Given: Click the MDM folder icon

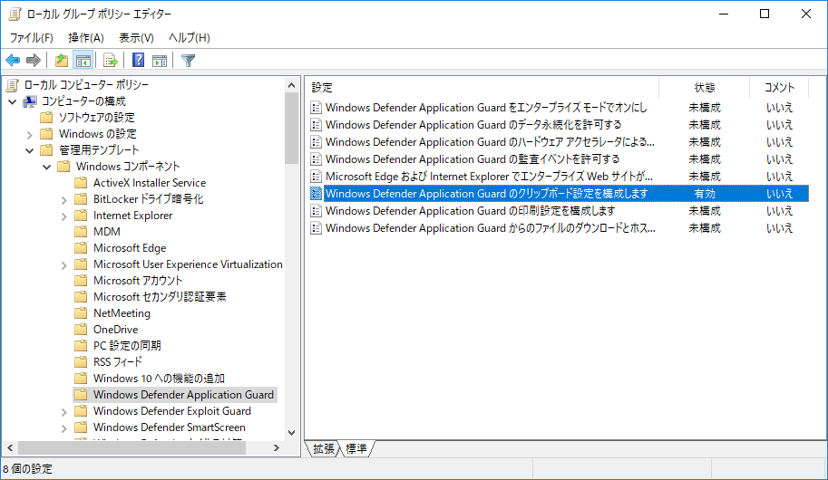Looking at the screenshot, I should pyautogui.click(x=81, y=232).
